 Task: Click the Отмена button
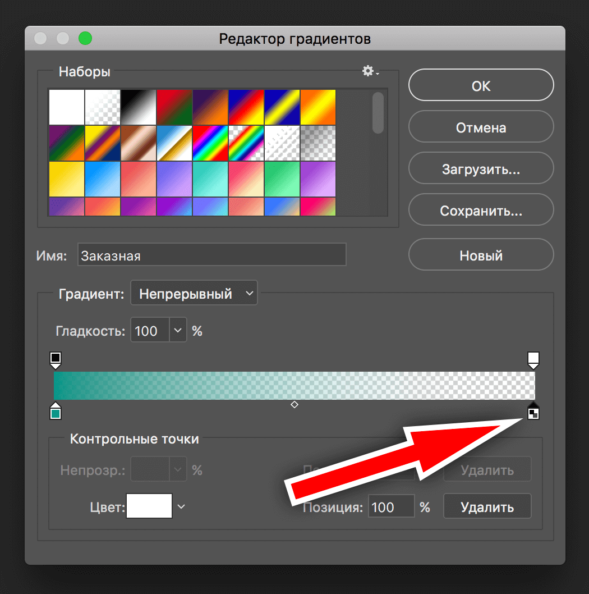[x=481, y=127]
